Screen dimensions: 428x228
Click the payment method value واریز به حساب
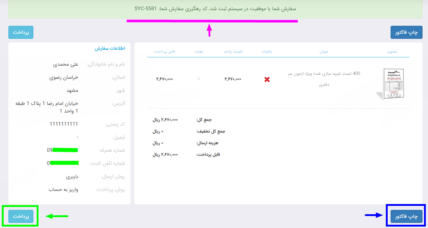(x=64, y=190)
